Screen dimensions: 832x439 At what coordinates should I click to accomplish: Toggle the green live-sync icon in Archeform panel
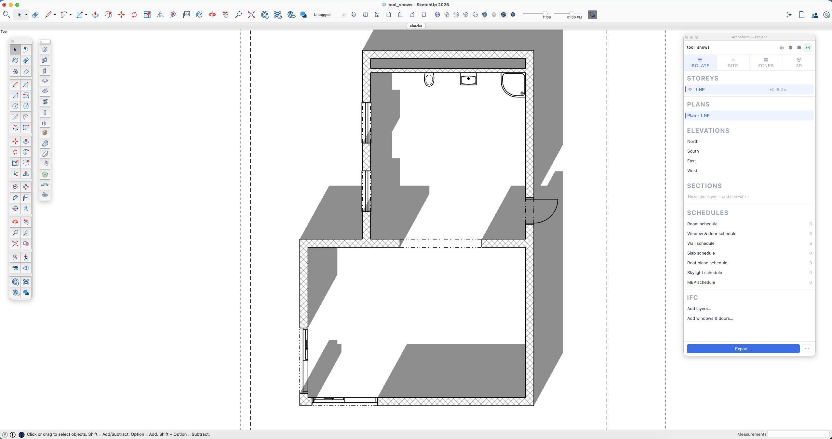(x=808, y=47)
